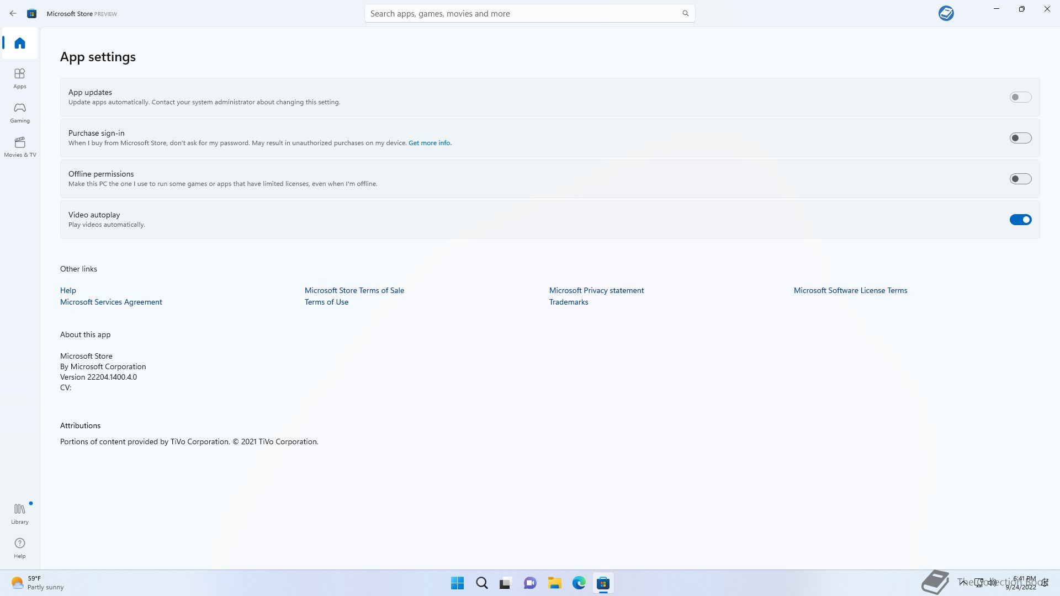Image resolution: width=1060 pixels, height=596 pixels.
Task: Open the Library in sidebar
Action: point(20,514)
